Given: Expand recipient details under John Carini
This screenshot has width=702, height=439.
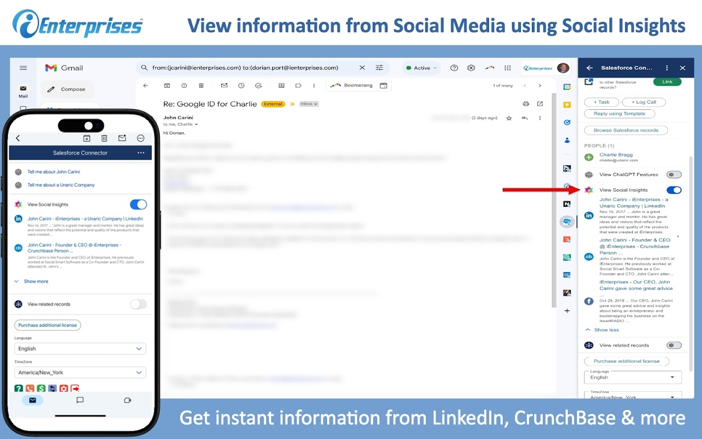Looking at the screenshot, I should coord(196,125).
